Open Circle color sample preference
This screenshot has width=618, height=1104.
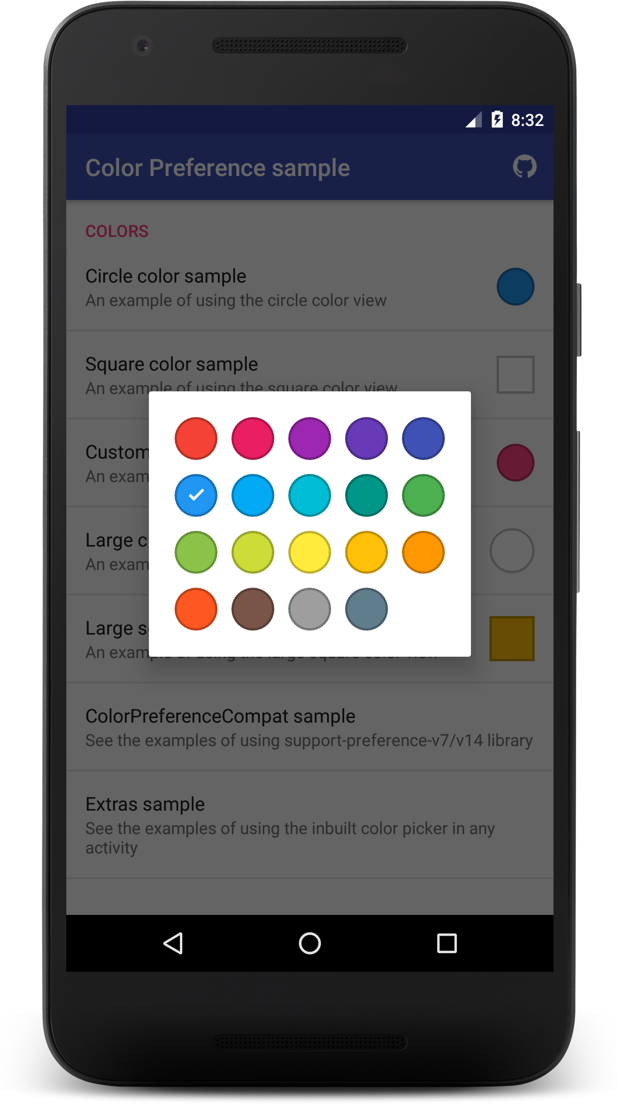(310, 287)
